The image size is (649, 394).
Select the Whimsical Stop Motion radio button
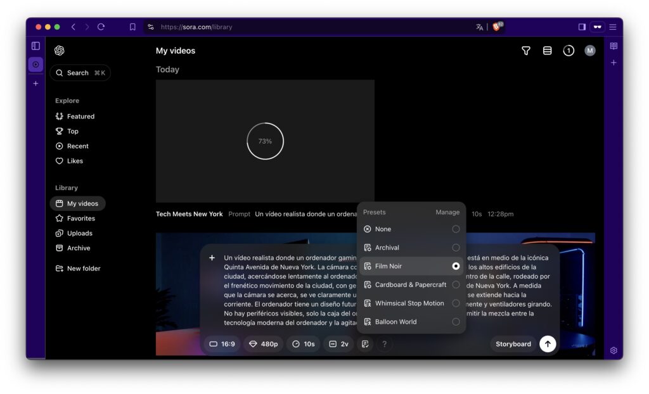tap(456, 303)
